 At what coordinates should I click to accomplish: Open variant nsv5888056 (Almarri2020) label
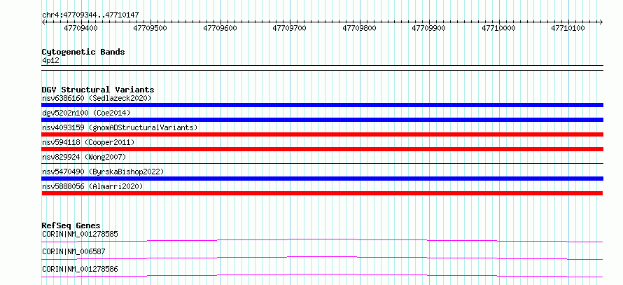point(92,186)
